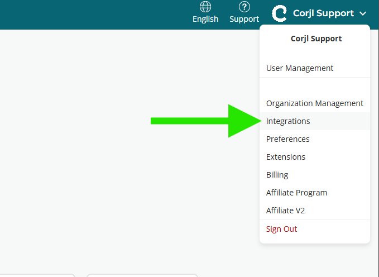
Task: Click the question mark Support icon
Action: coord(244,7)
